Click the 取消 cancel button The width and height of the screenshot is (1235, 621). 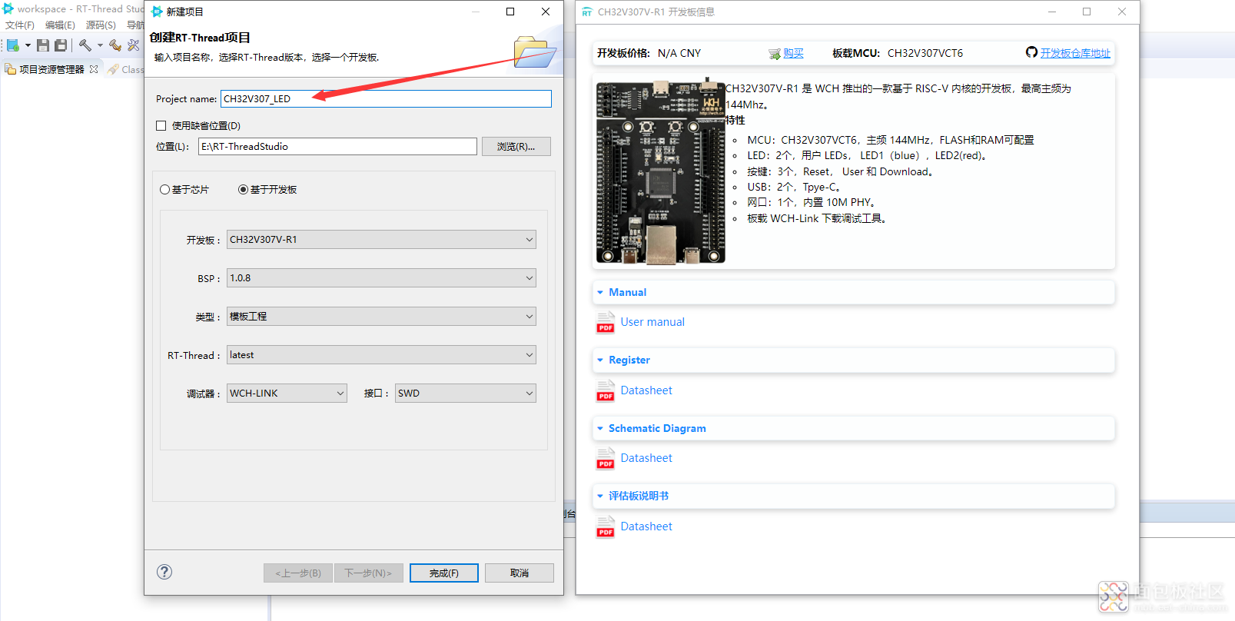520,573
